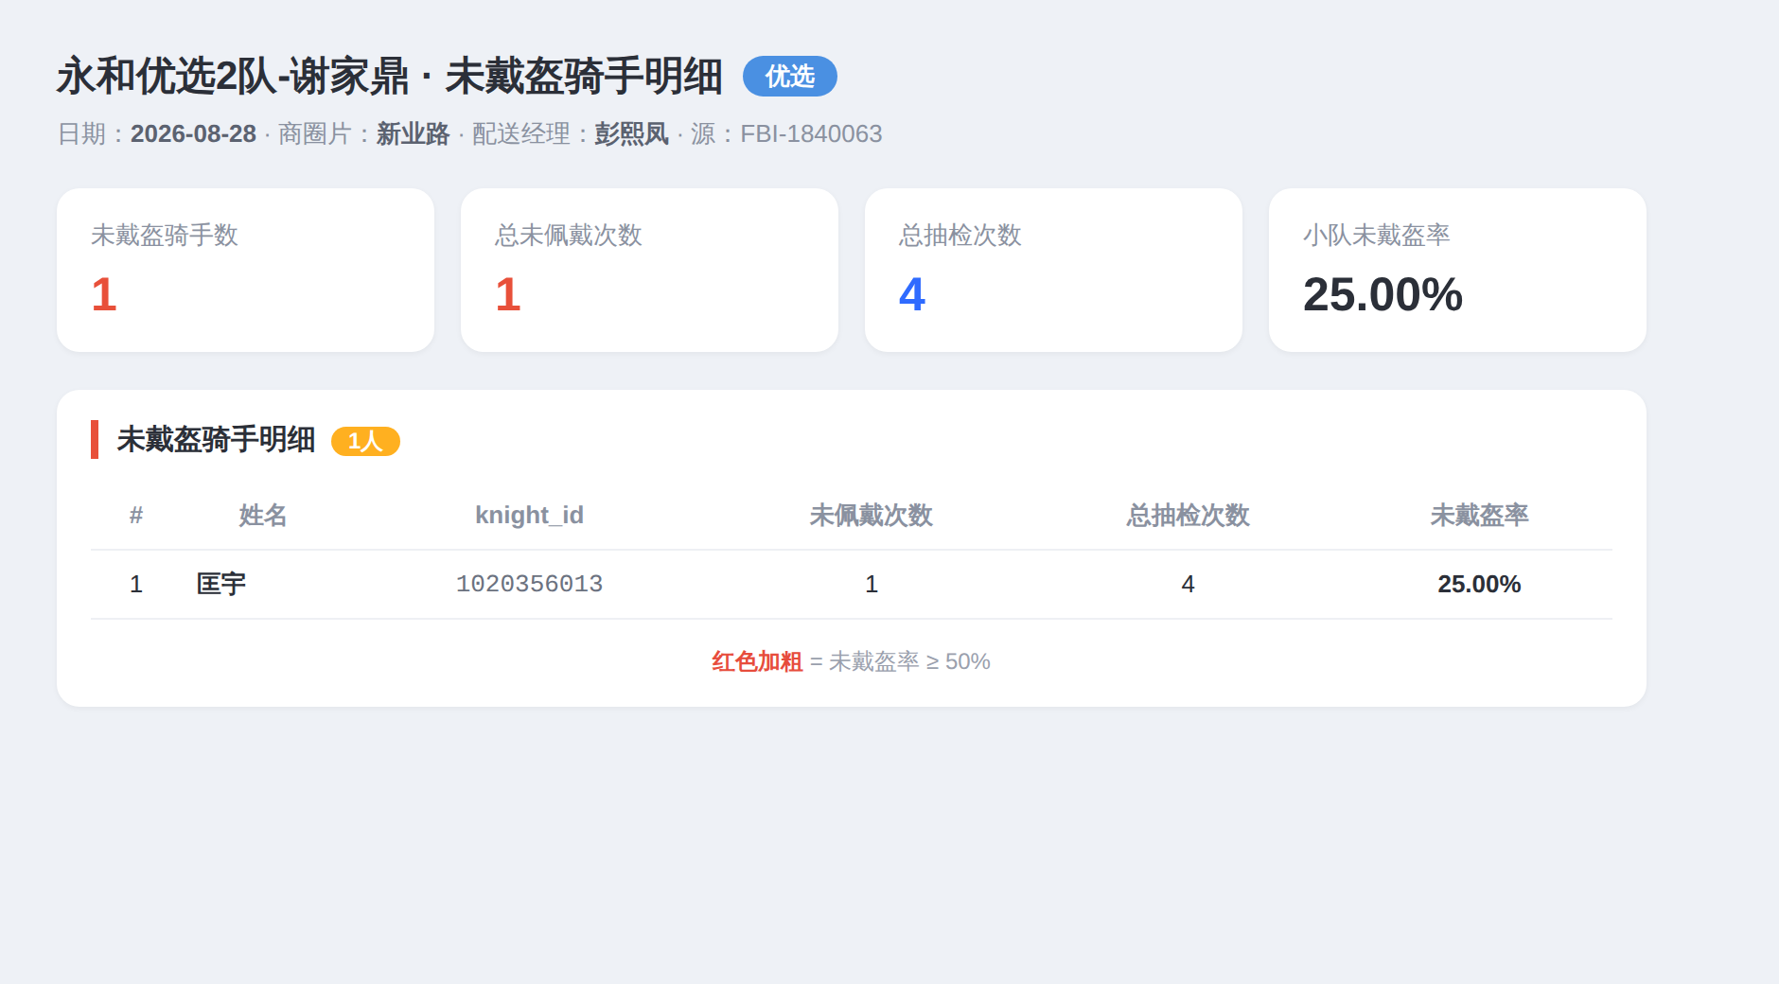Select the page title 永和优选2队-谢家鼎
Screen dimensions: 1779x984
(x=233, y=76)
